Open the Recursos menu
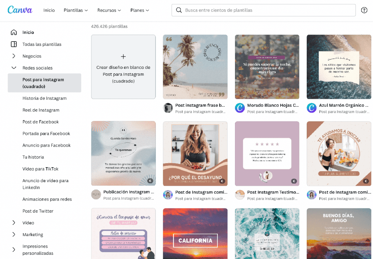 pos(109,10)
